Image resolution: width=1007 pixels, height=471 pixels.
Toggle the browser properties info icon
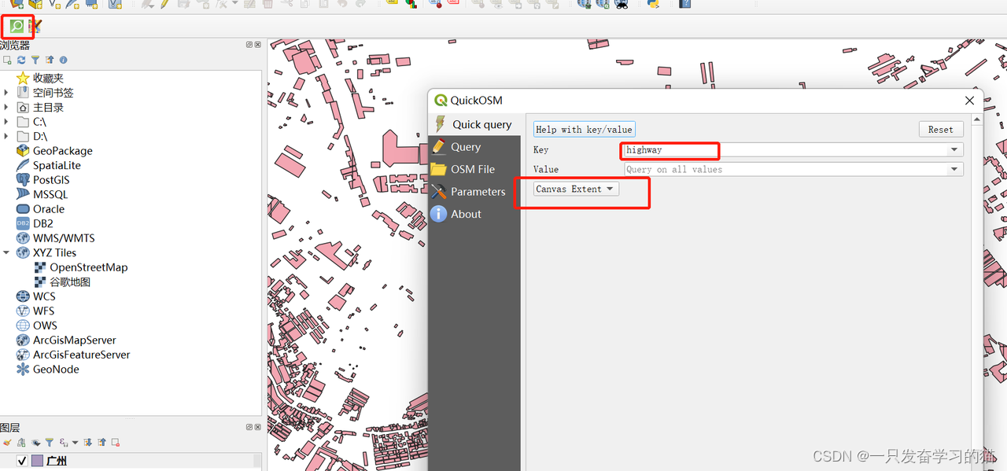[x=64, y=60]
